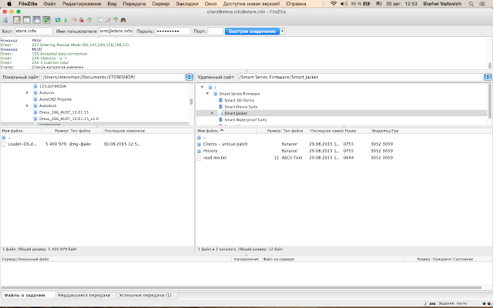Toggle processing of the transfer queue
This screenshot has width=493, height=308.
click(65, 20)
